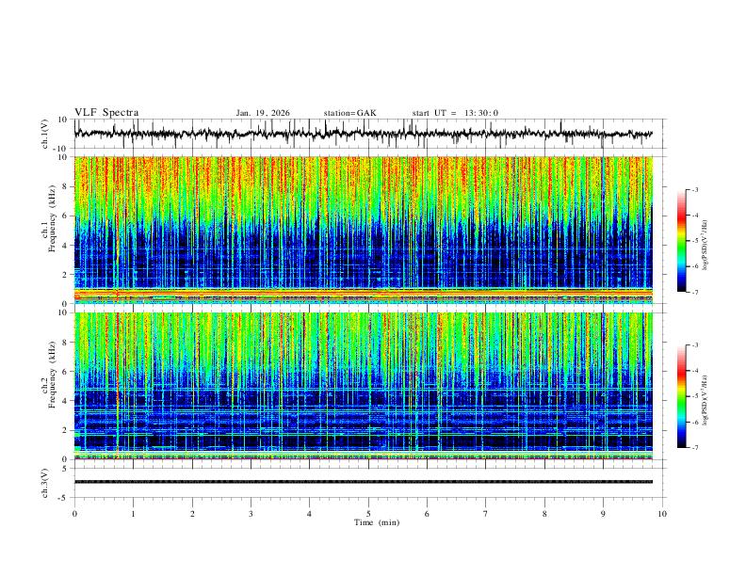Click the ch.2 frequency axis tick "6"
This screenshot has height=576, width=746.
[x=66, y=372]
